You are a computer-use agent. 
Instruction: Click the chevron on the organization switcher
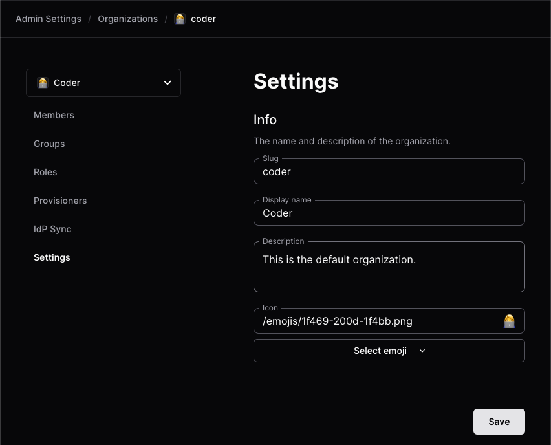(x=167, y=83)
